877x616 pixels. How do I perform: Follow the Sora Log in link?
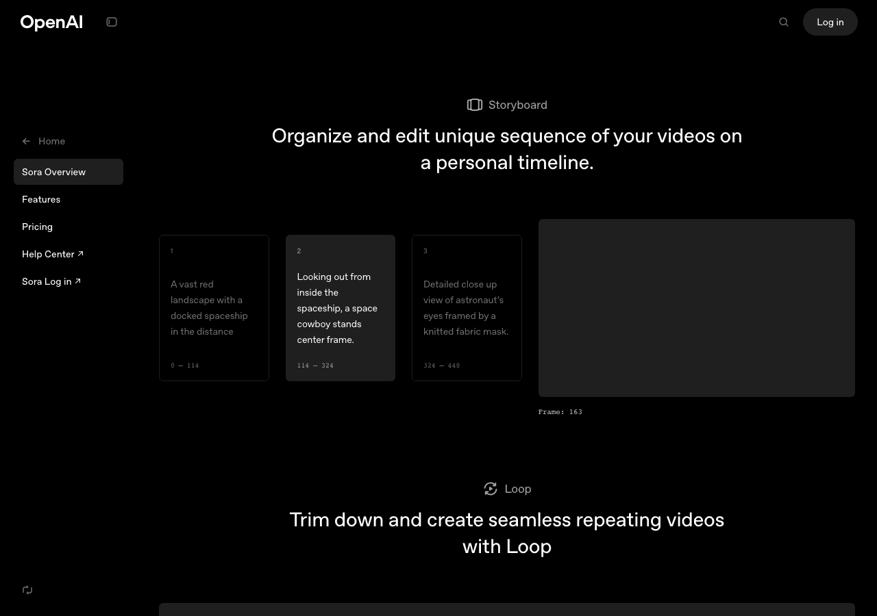tap(47, 281)
